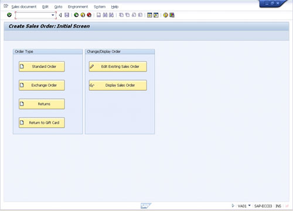Click the Save floppy disk icon
This screenshot has height=211, width=293.
(x=67, y=15)
